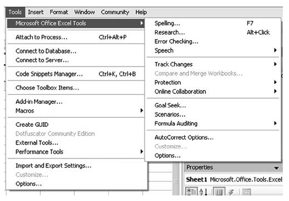Click the Categorized view icon in Properties

[191, 192]
